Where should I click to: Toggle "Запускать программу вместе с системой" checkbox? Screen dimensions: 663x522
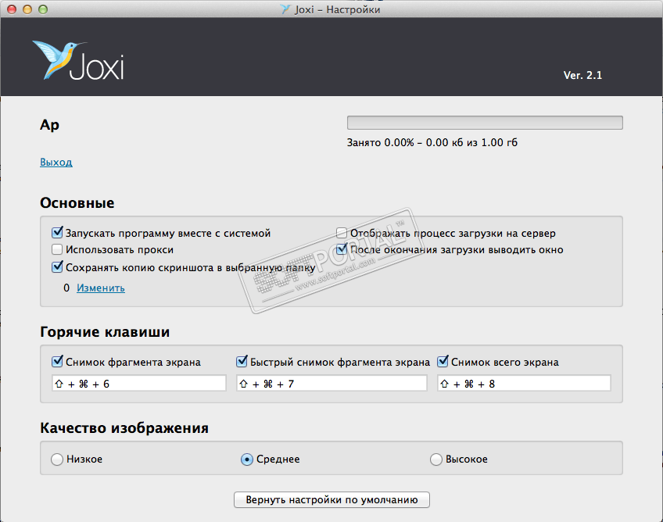pyautogui.click(x=57, y=232)
